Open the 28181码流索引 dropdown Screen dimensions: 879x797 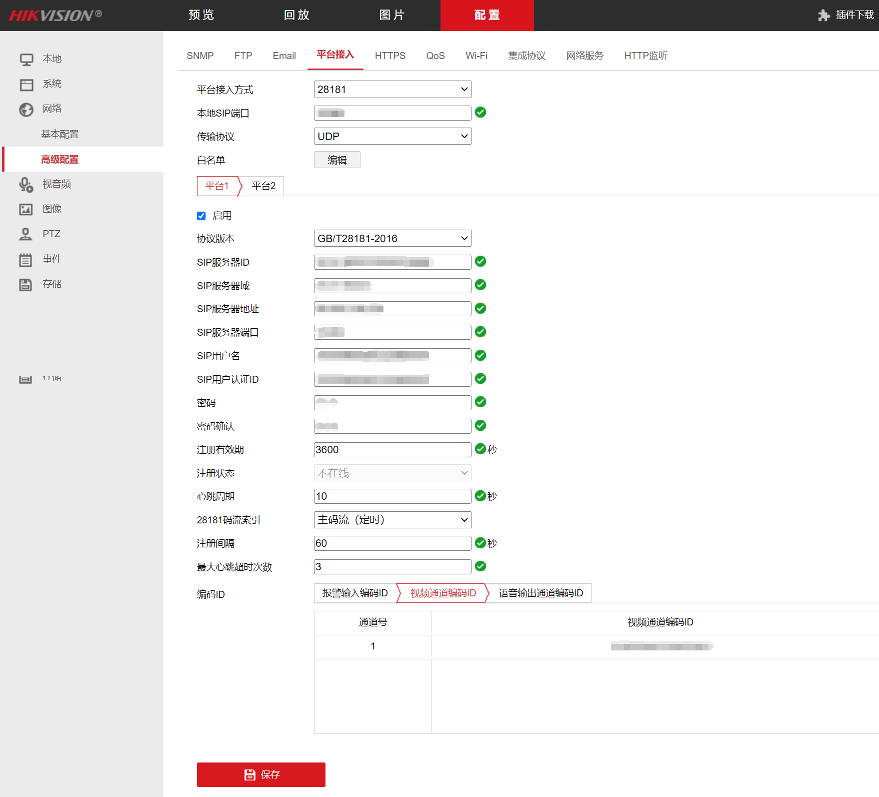click(x=392, y=520)
